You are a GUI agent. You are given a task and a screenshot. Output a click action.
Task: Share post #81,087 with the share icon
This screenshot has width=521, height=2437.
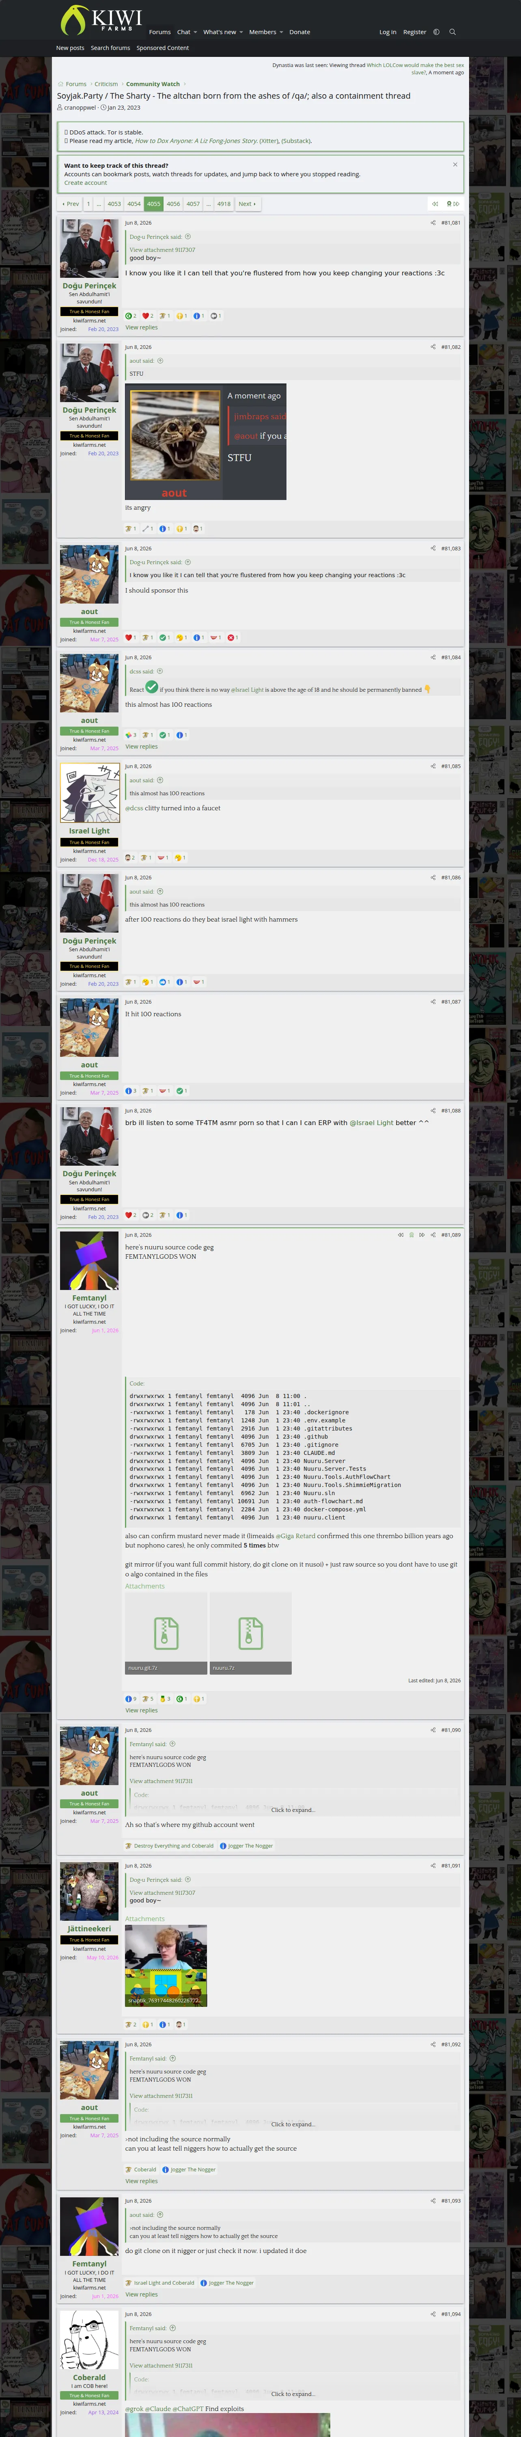(433, 1002)
